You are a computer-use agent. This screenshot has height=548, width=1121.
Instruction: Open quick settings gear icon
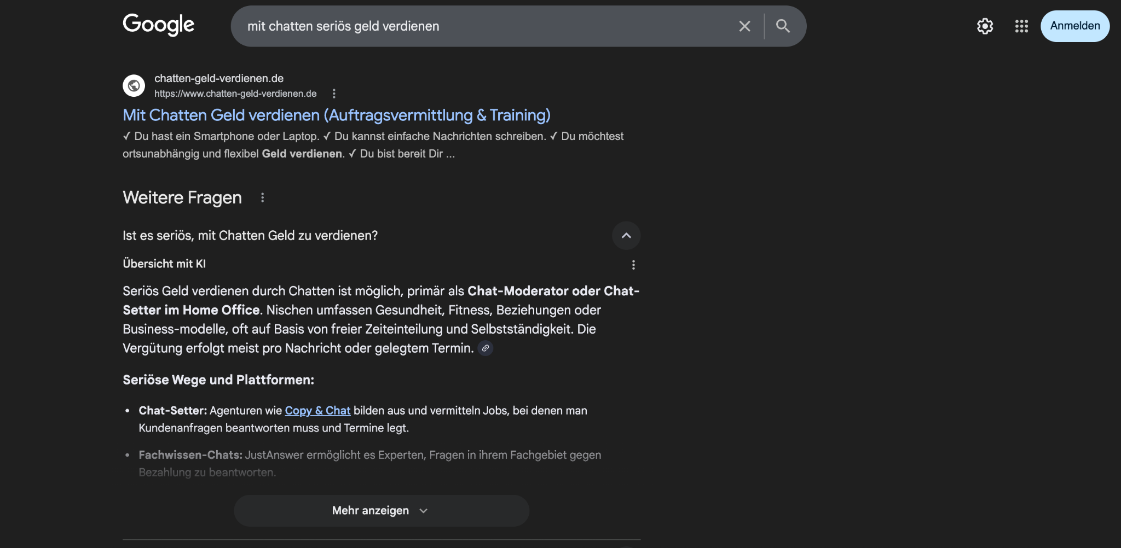coord(985,26)
